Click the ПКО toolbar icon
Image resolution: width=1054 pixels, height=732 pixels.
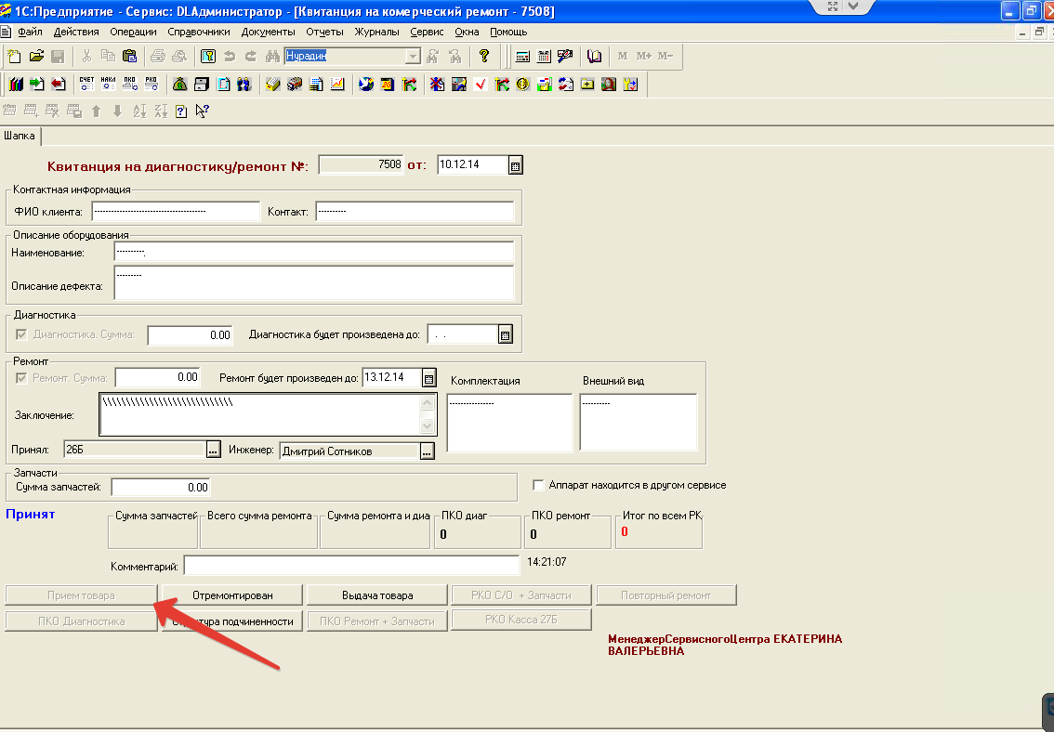[x=130, y=85]
